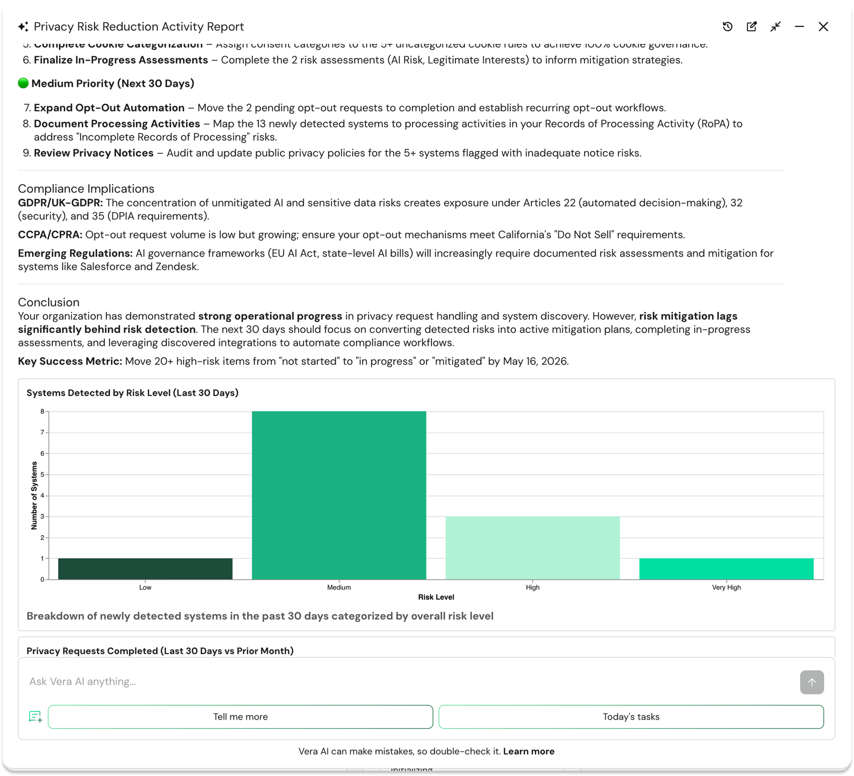Click the 'Breakdown of newly detected systems' caption
The image size is (854, 776).
coord(260,616)
